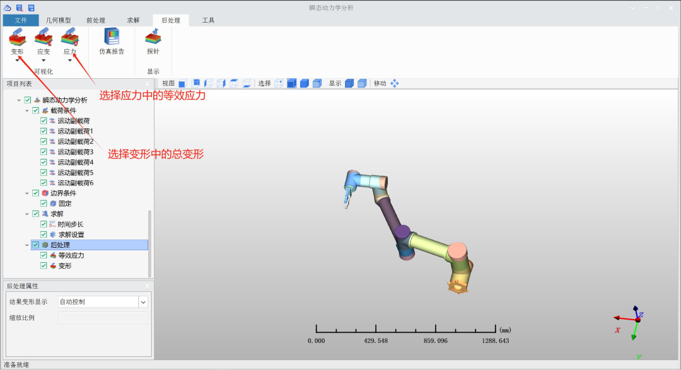This screenshot has height=370, width=681.
Task: Uncheck the 边界条件 checkbox
Action: (x=35, y=194)
